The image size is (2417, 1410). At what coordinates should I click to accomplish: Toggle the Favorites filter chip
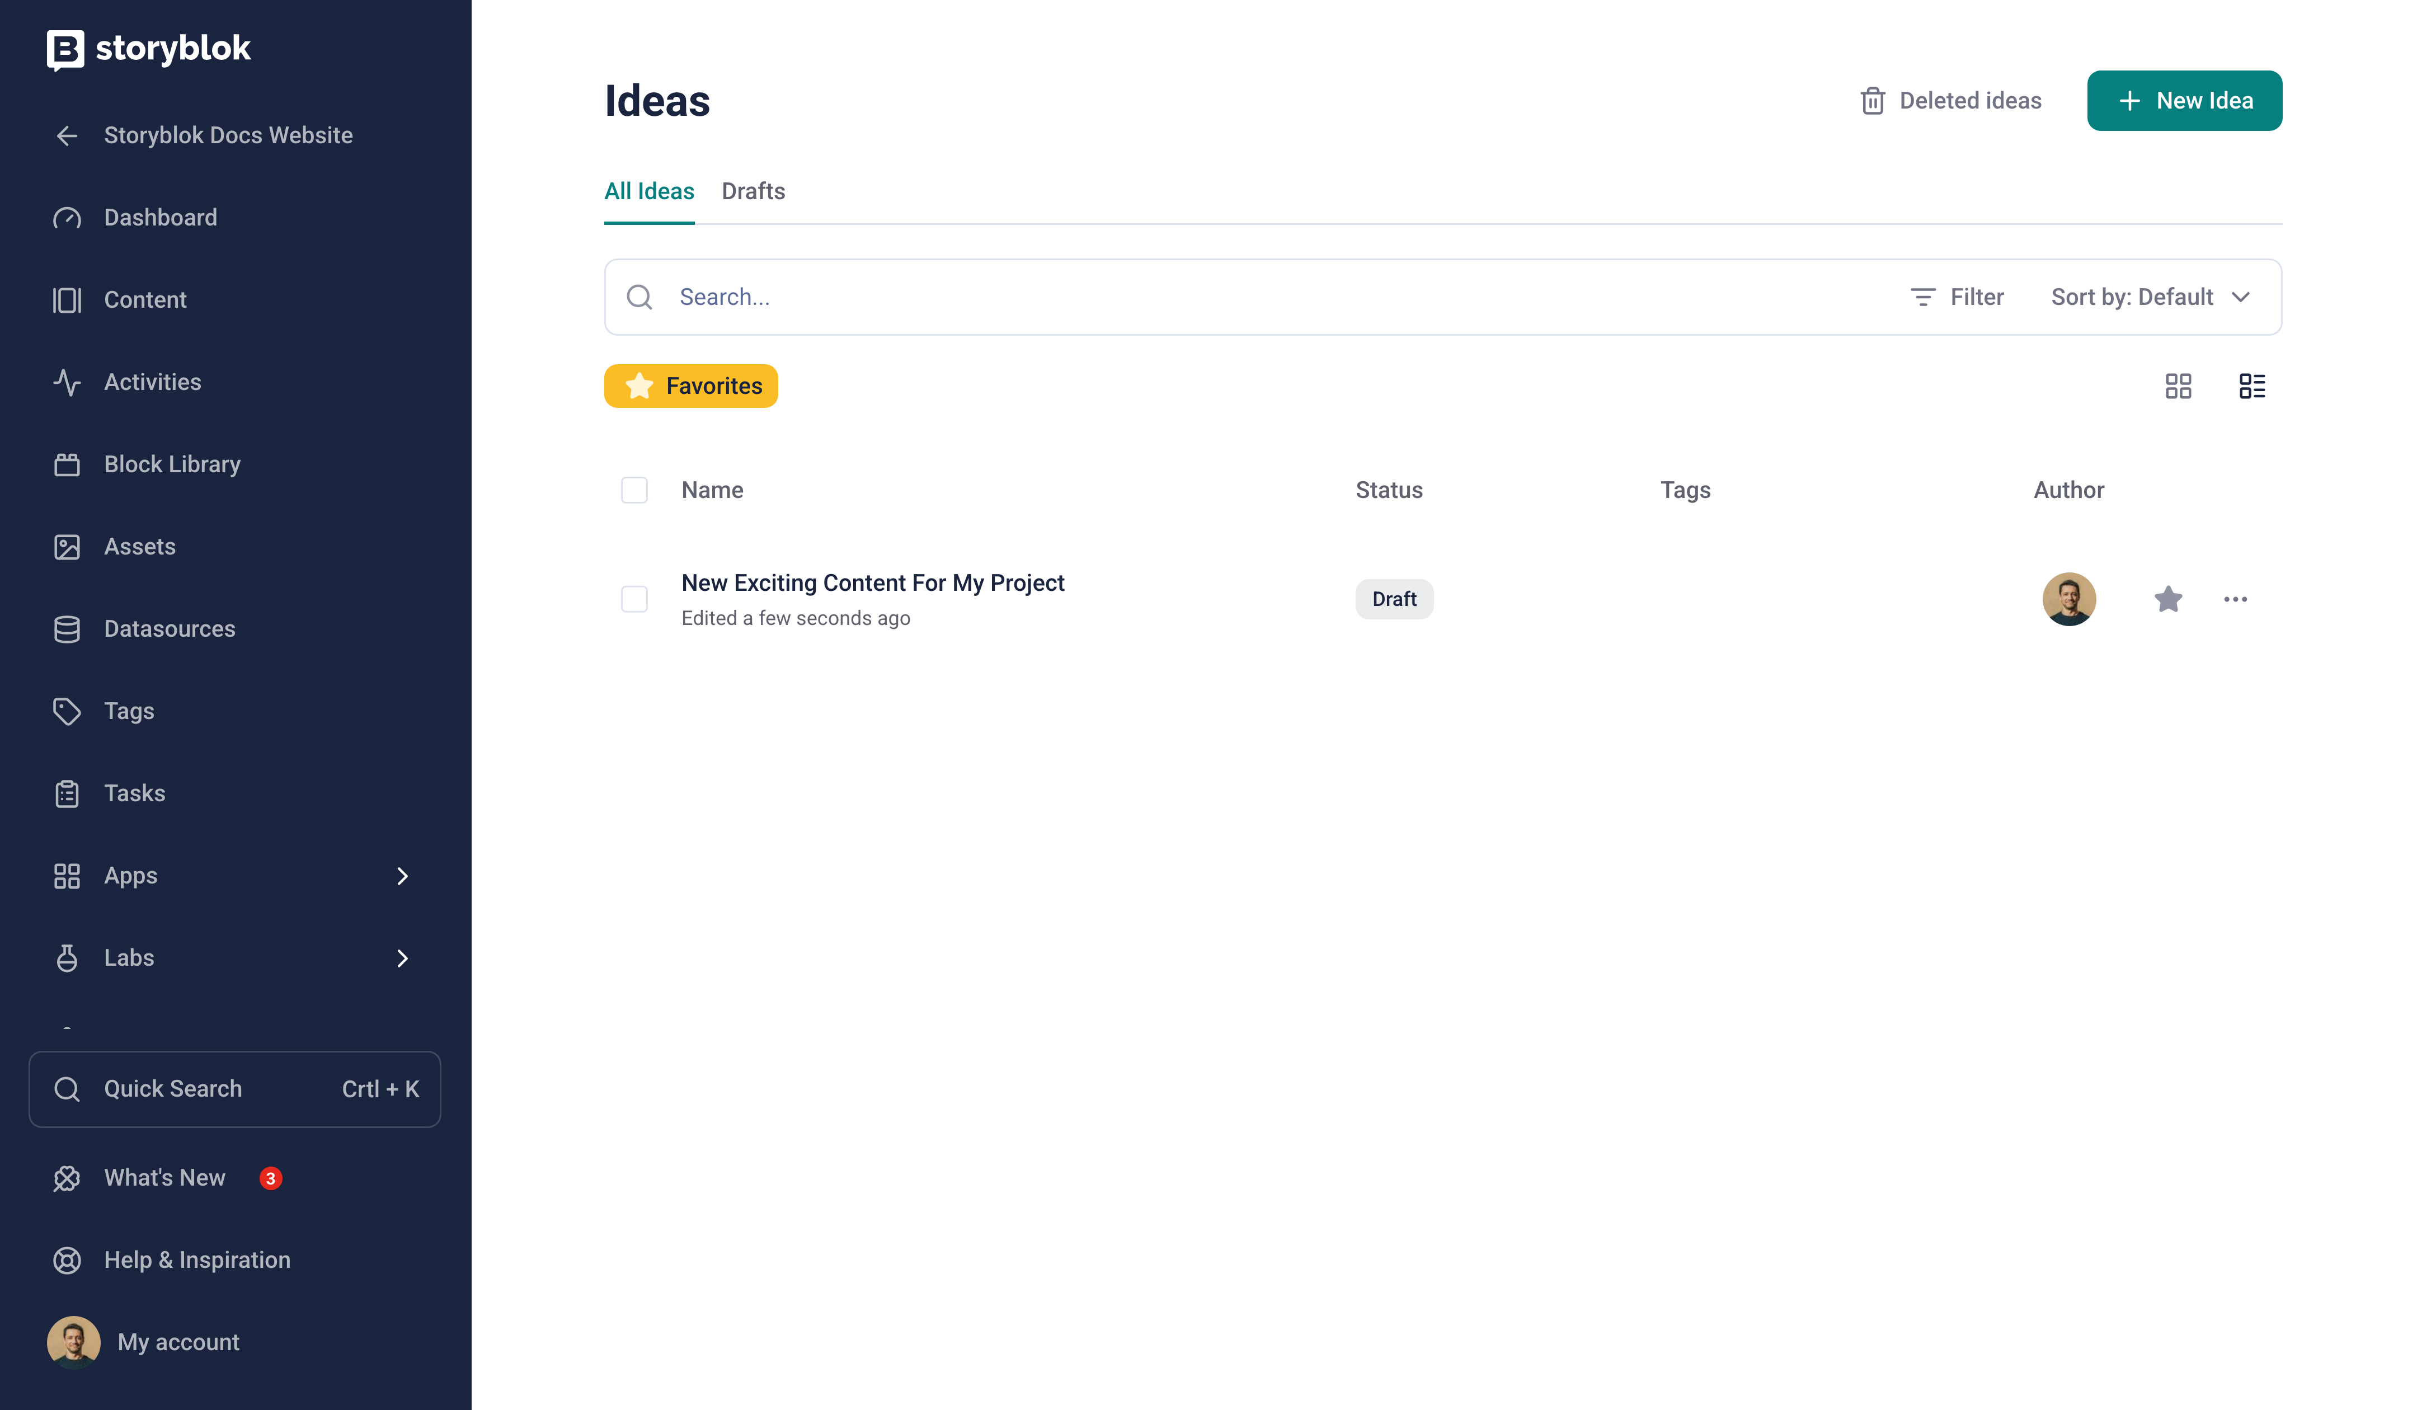pyautogui.click(x=690, y=386)
